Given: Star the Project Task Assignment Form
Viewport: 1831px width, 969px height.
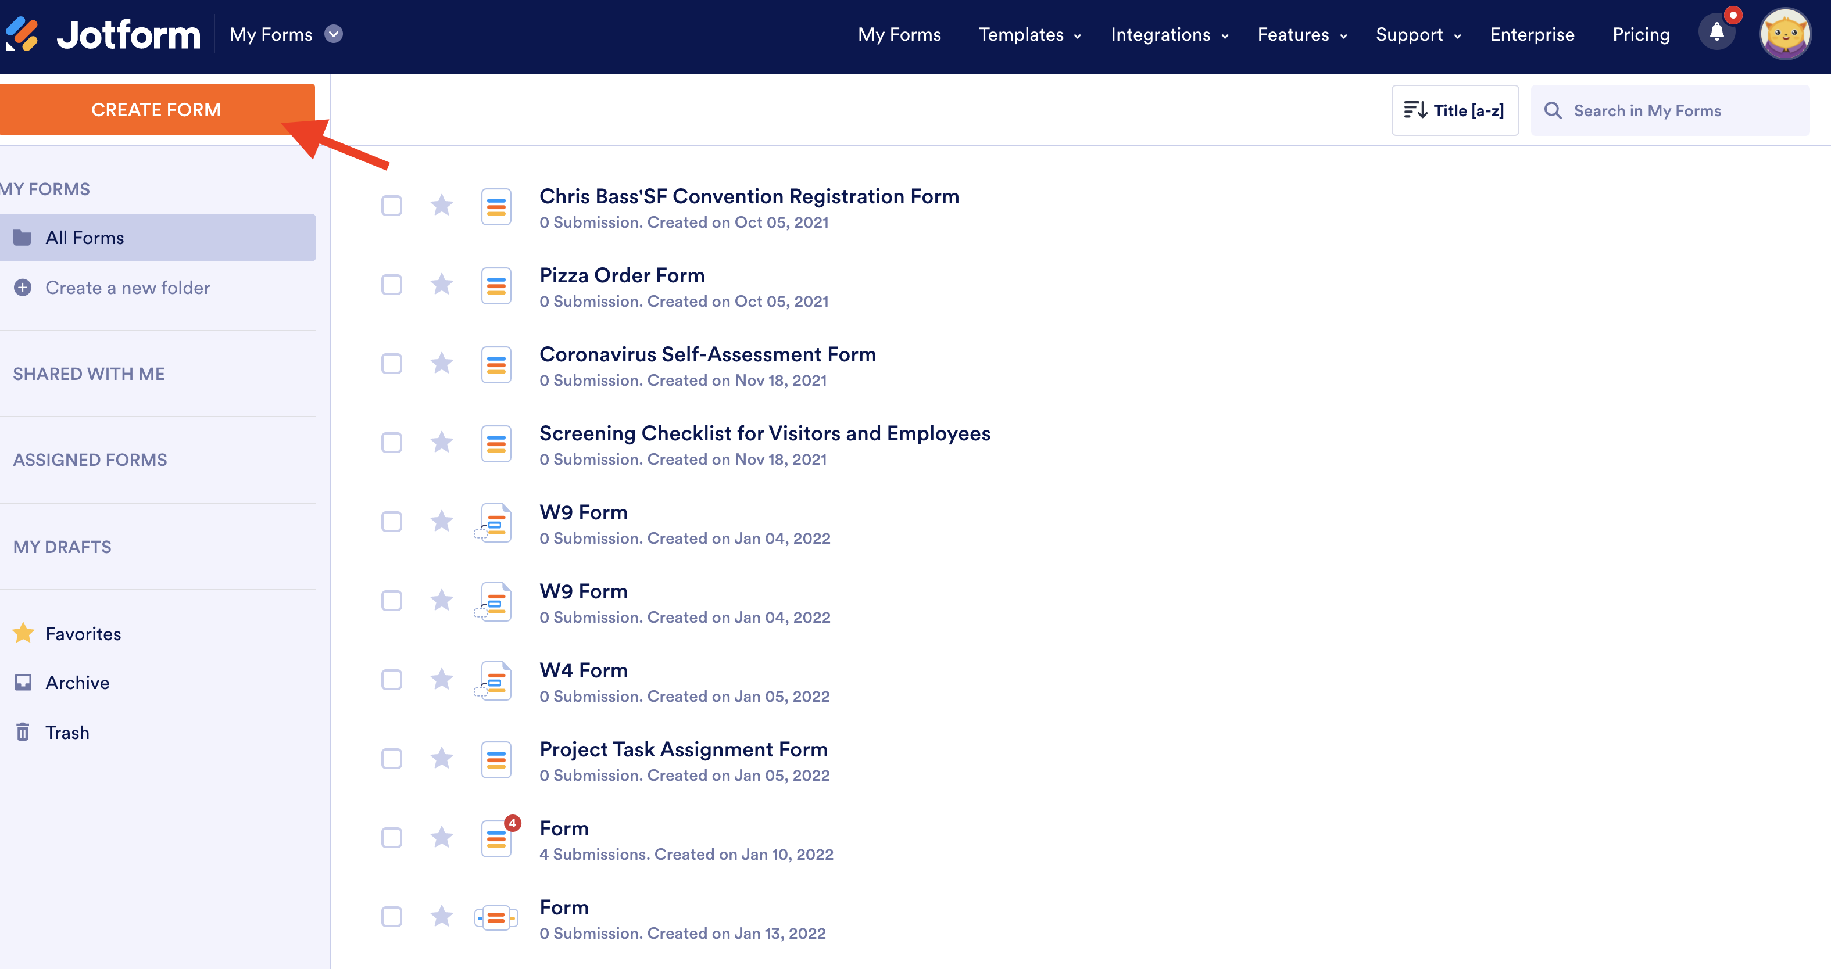Looking at the screenshot, I should pyautogui.click(x=441, y=759).
